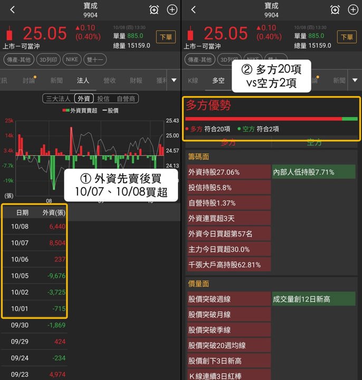Switch to 財報 tab
This screenshot has height=380, width=362.
[136, 80]
